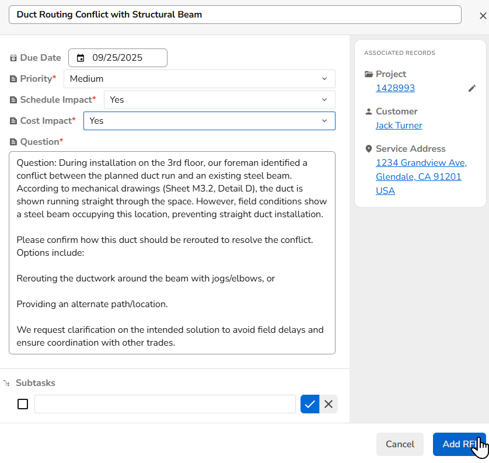
Task: Open the 1234 Grandview Ave address link
Action: (421, 177)
